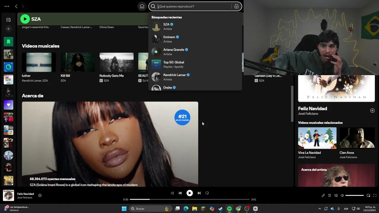
Task: Open the luther music video thumbnail
Action: click(x=39, y=62)
